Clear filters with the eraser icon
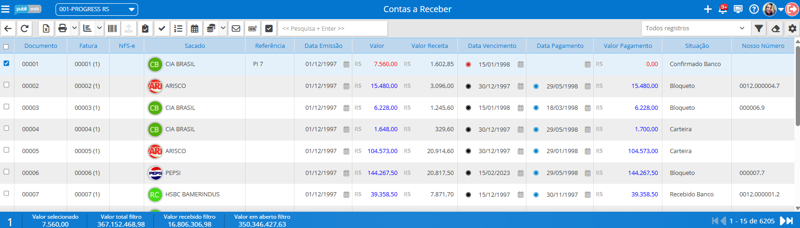 click(776, 28)
